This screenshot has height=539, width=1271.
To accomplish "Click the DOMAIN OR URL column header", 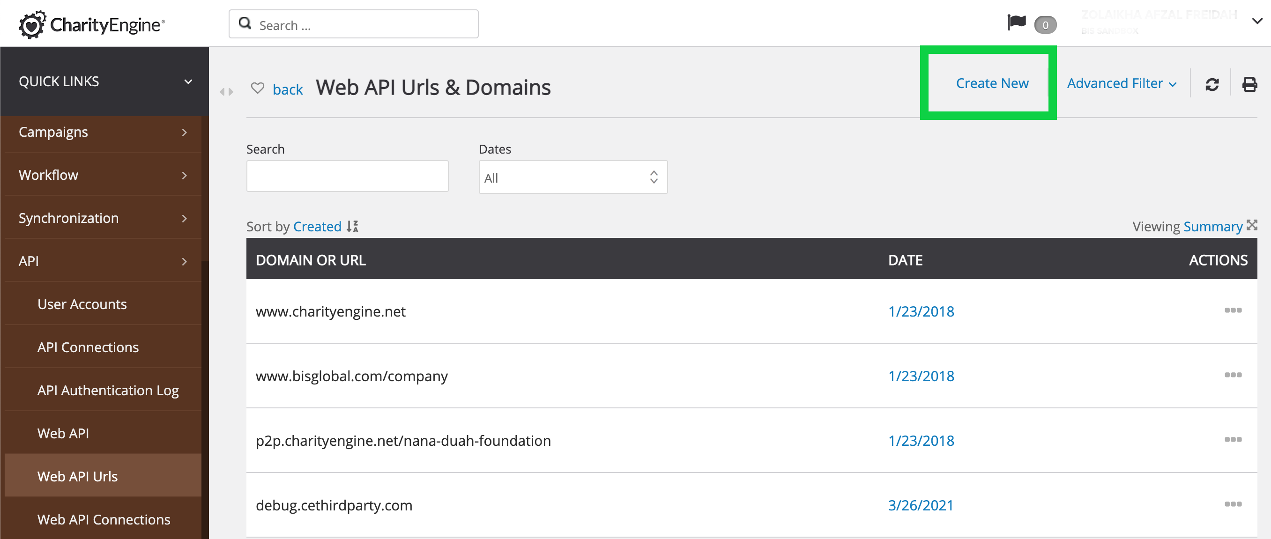I will coord(311,260).
